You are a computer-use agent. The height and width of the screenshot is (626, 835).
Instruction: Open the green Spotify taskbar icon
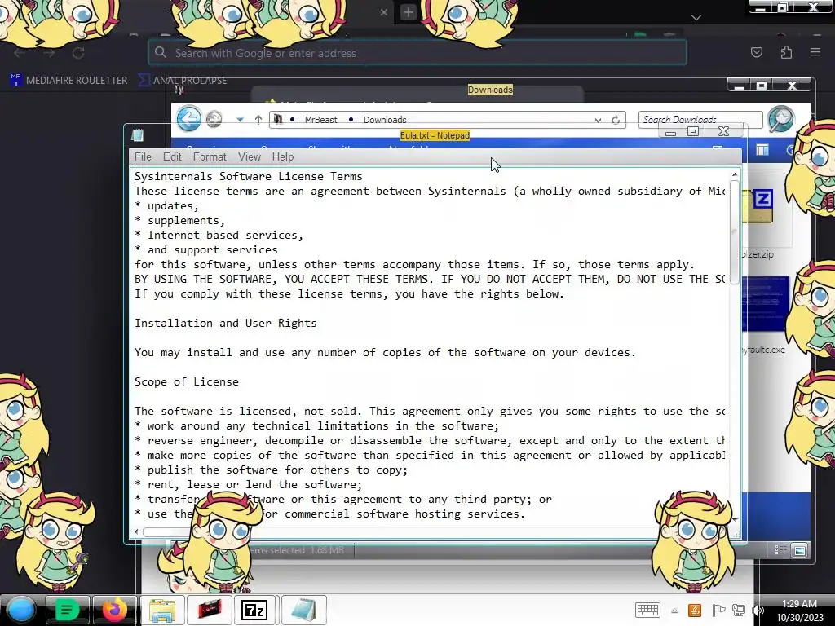tap(67, 610)
